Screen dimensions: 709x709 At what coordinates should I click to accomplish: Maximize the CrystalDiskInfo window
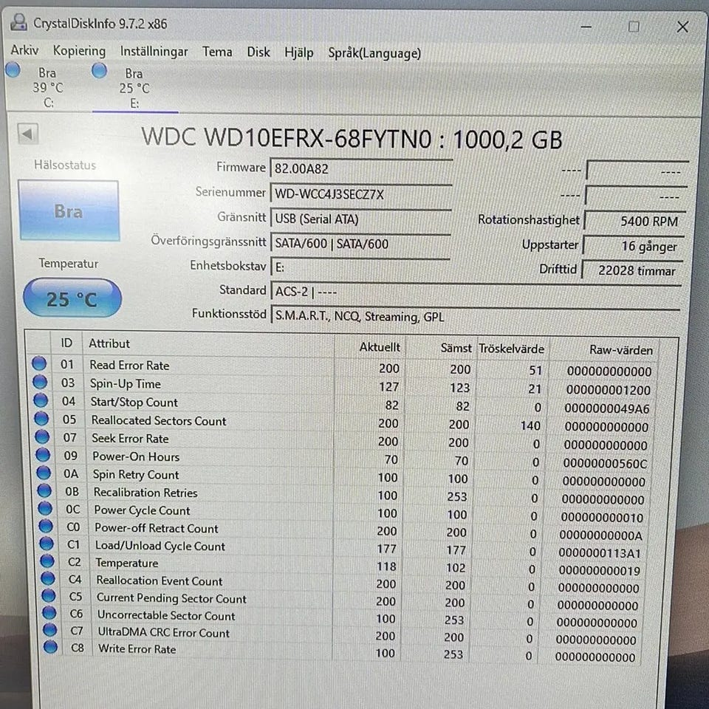click(634, 27)
